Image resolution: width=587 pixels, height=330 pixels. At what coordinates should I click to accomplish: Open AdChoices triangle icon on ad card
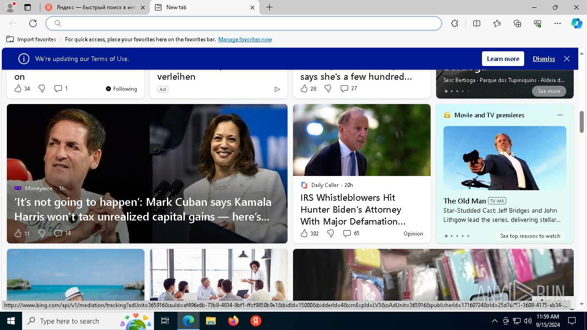tap(277, 89)
